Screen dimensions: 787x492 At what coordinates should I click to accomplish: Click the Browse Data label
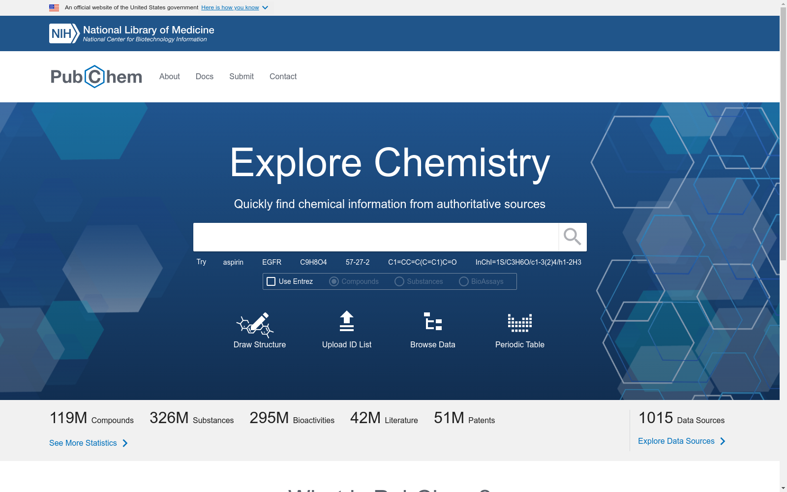433,345
